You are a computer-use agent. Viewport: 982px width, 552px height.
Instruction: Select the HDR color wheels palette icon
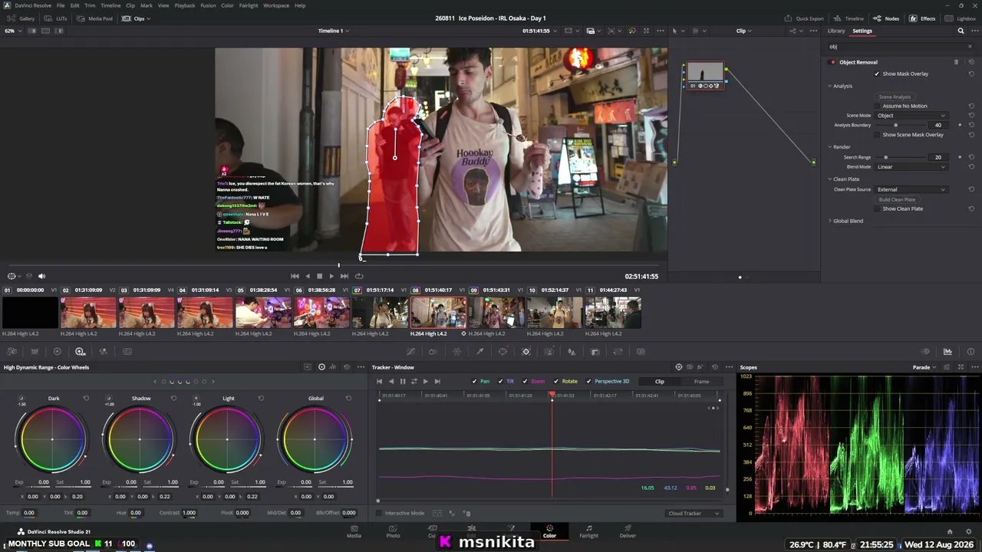(x=80, y=352)
